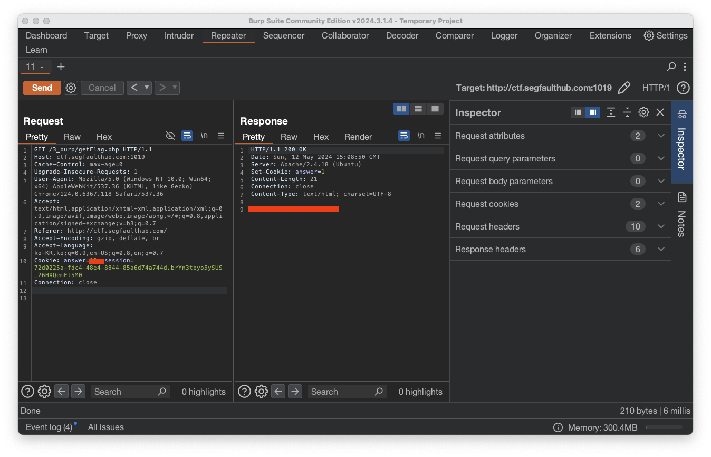
Task: Expand all Inspector sections
Action: point(611,112)
